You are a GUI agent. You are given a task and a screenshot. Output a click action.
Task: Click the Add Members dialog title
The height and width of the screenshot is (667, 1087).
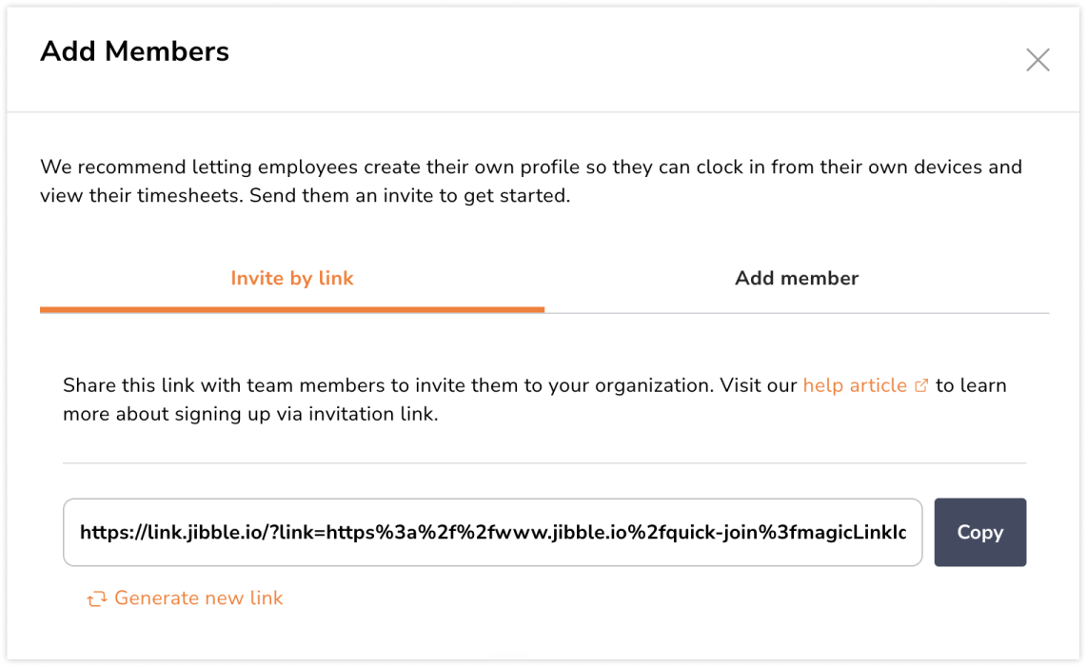(x=134, y=51)
